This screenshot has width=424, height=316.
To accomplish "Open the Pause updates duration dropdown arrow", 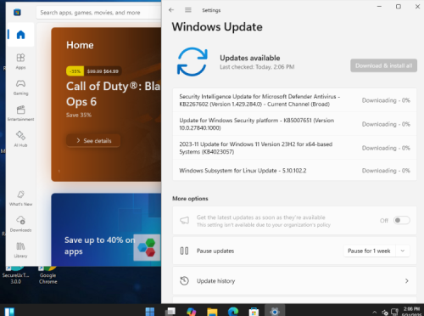I will pos(403,251).
